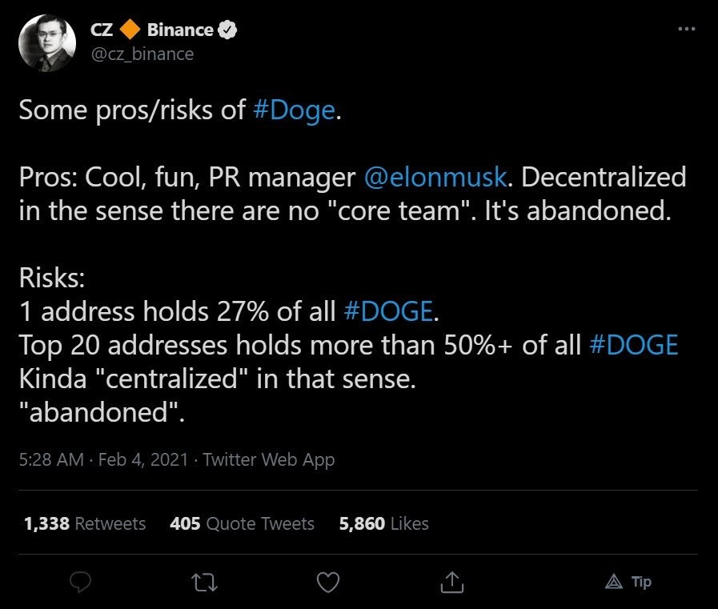Click the Tip triangle icon
The image size is (718, 609).
point(614,582)
